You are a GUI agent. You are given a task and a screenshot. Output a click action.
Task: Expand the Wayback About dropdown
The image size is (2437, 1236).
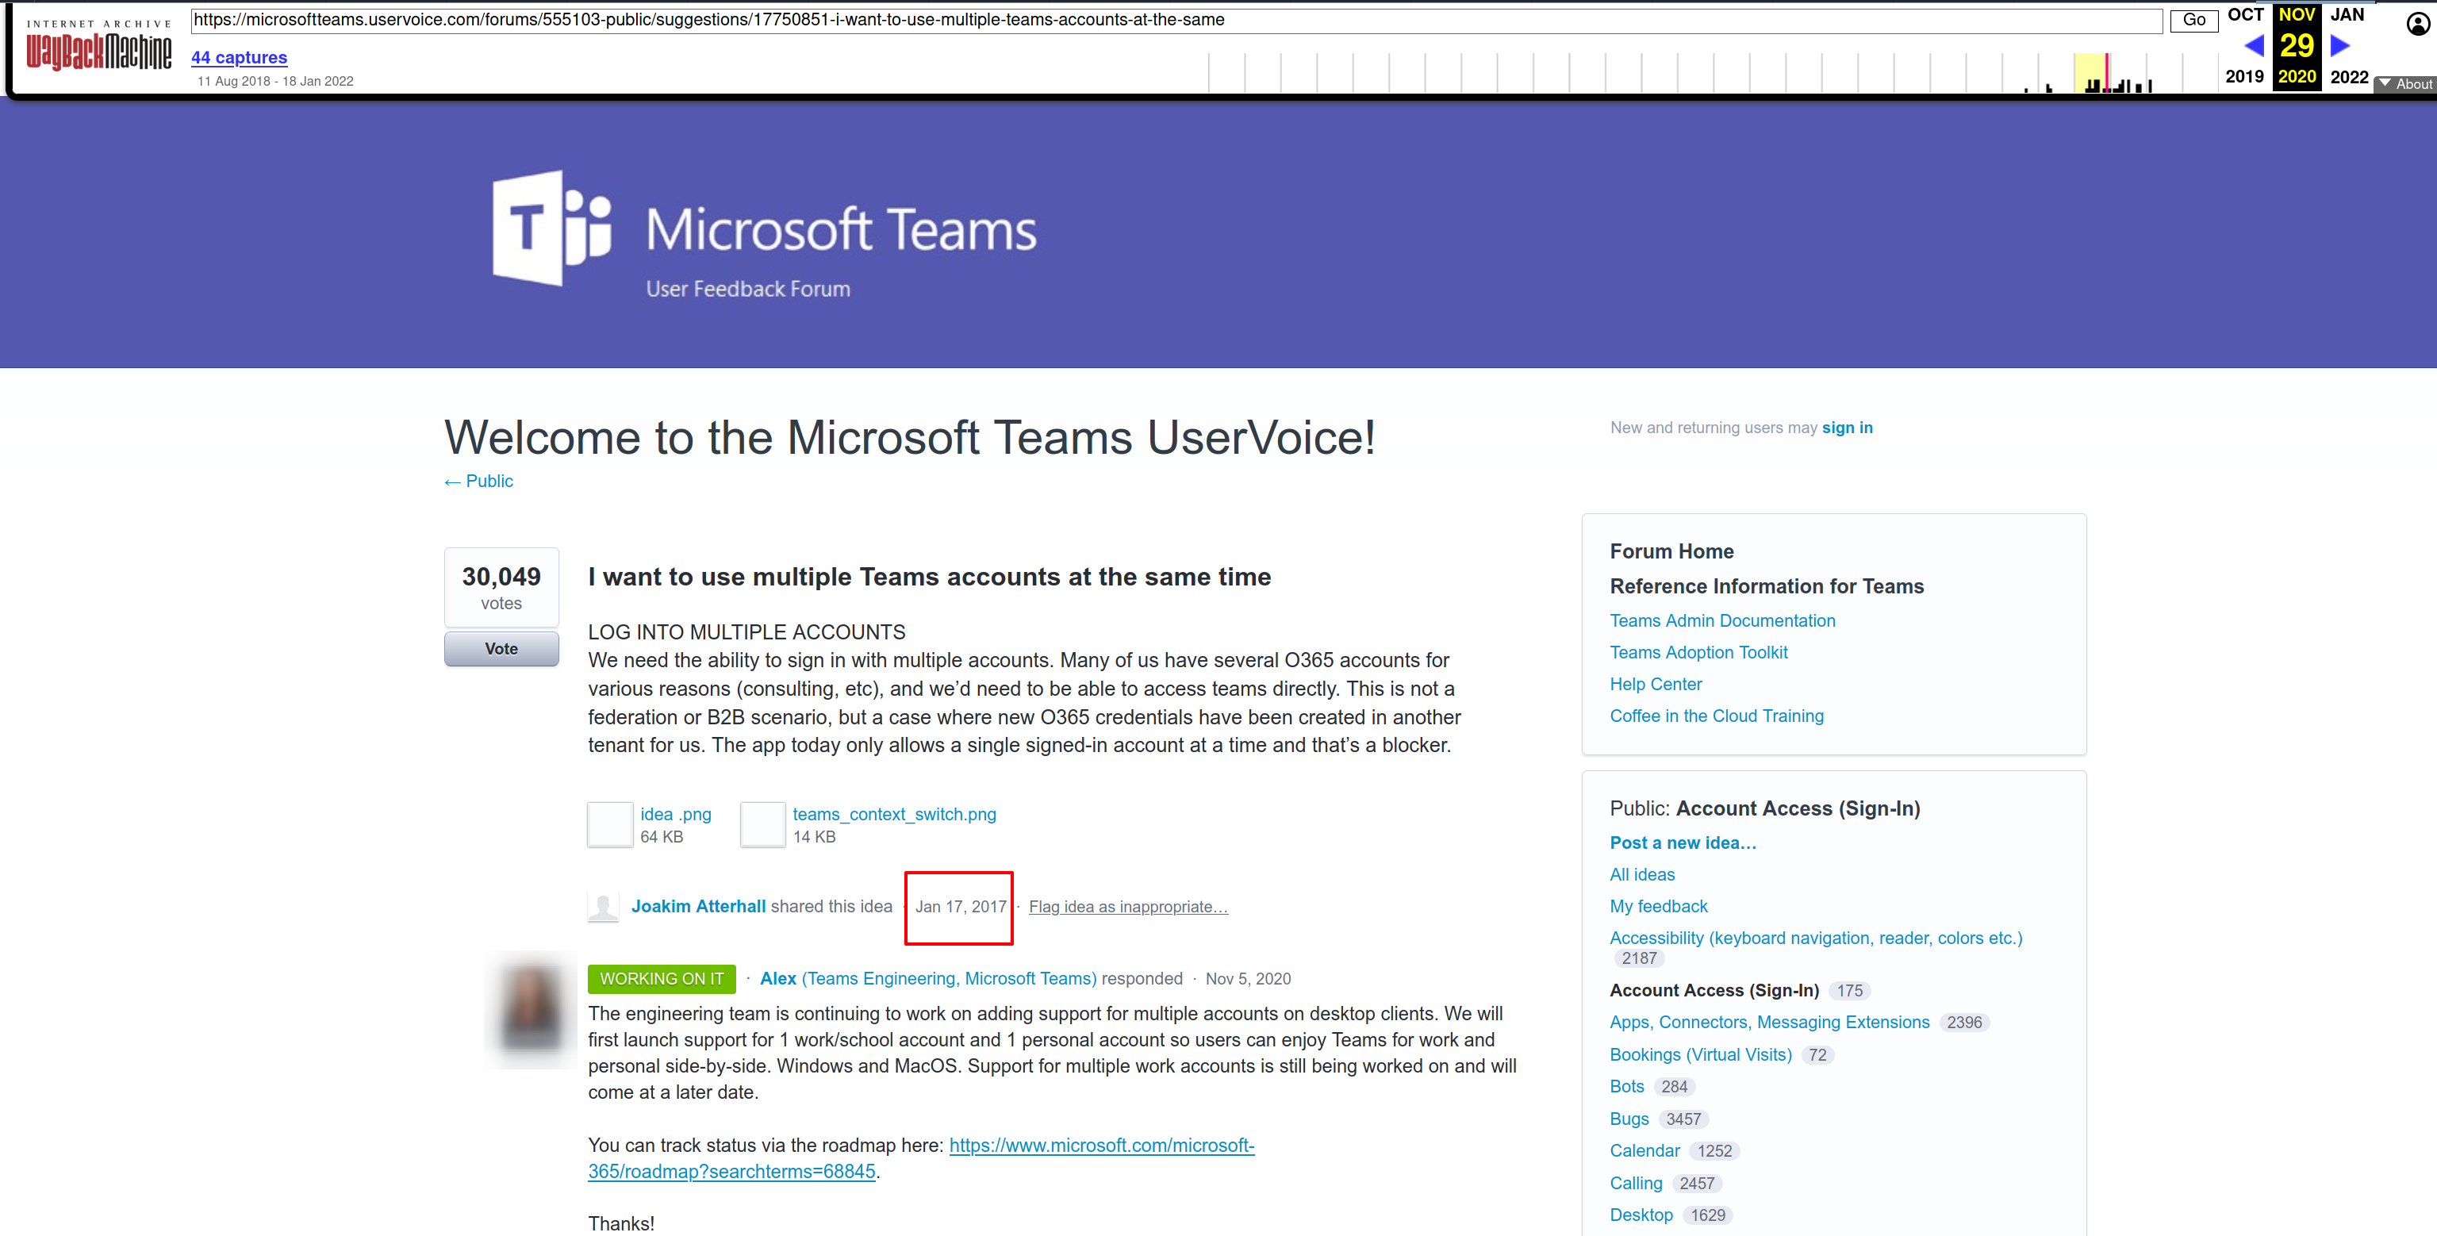(2406, 84)
